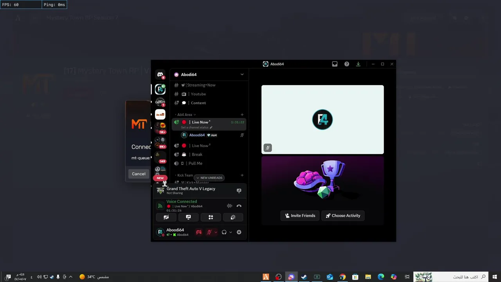
Task: Share your screen button in voice panel
Action: tap(188, 217)
